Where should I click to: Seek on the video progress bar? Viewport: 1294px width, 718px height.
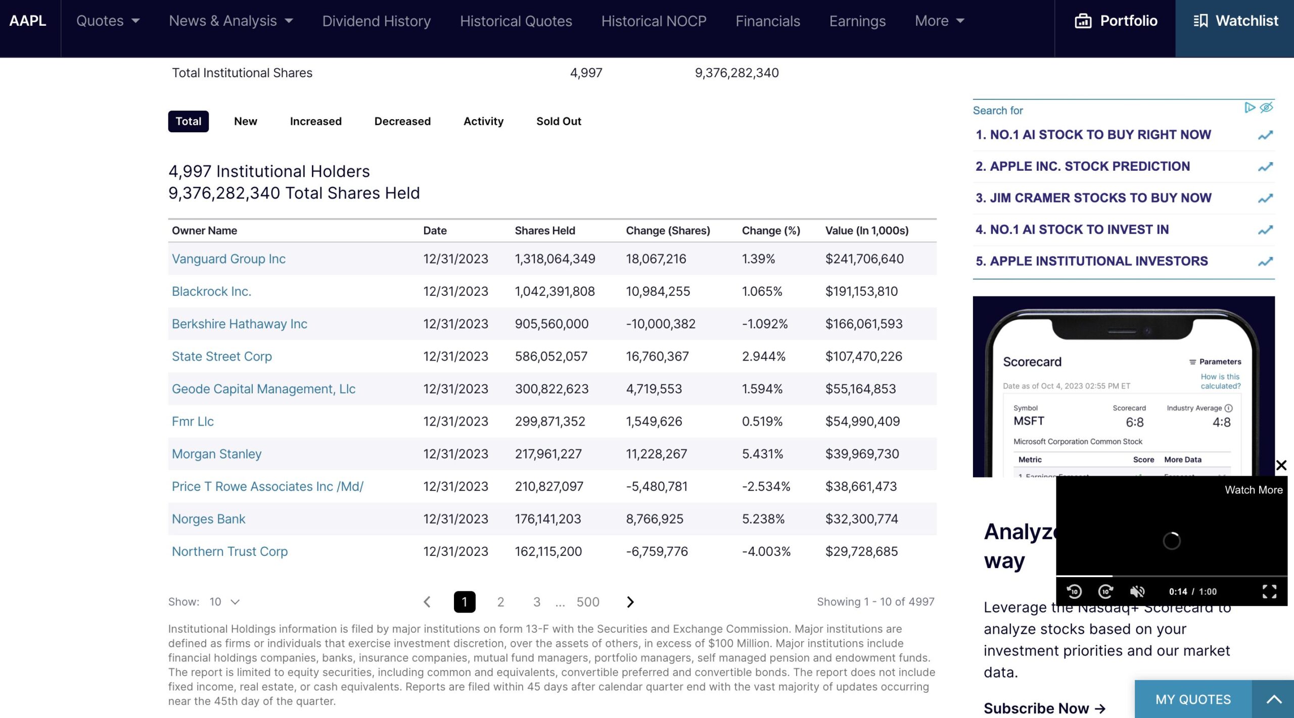(1172, 576)
